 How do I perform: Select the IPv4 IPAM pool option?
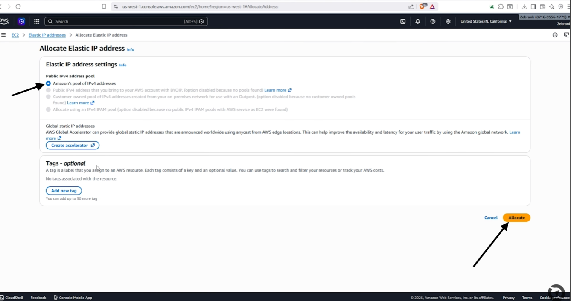coord(48,109)
